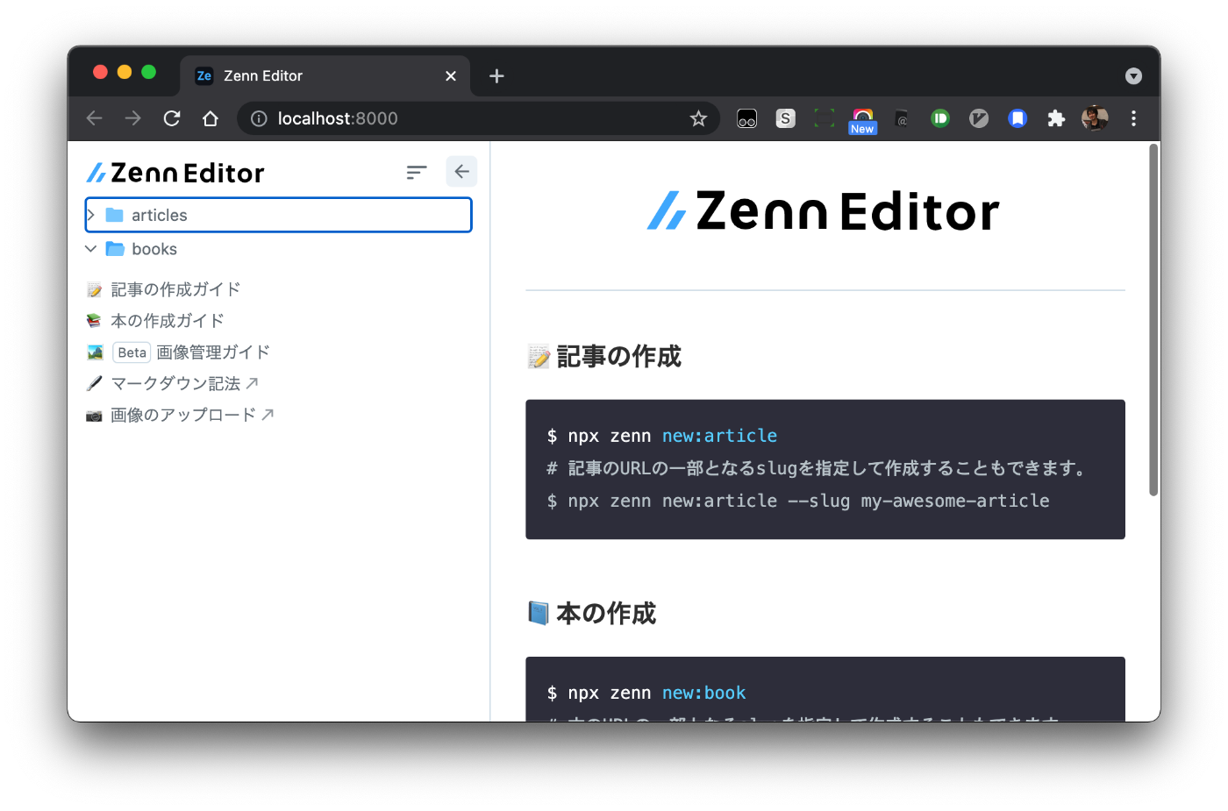Click the large Zenn Editor logo in main content

[x=824, y=211]
